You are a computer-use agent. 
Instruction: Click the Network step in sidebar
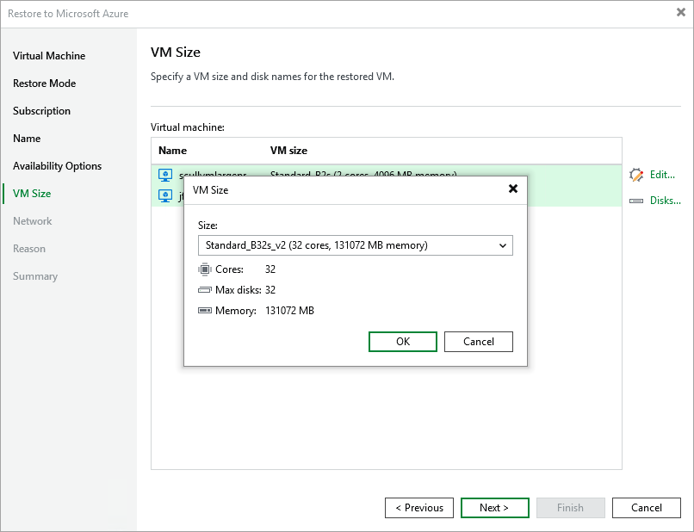[33, 221]
